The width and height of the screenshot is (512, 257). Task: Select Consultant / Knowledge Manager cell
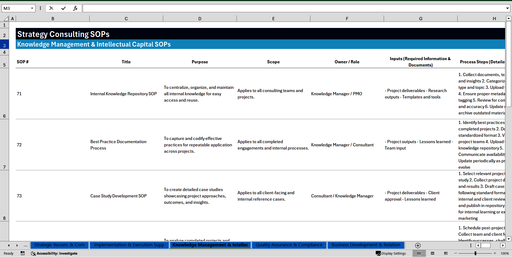coord(347,196)
